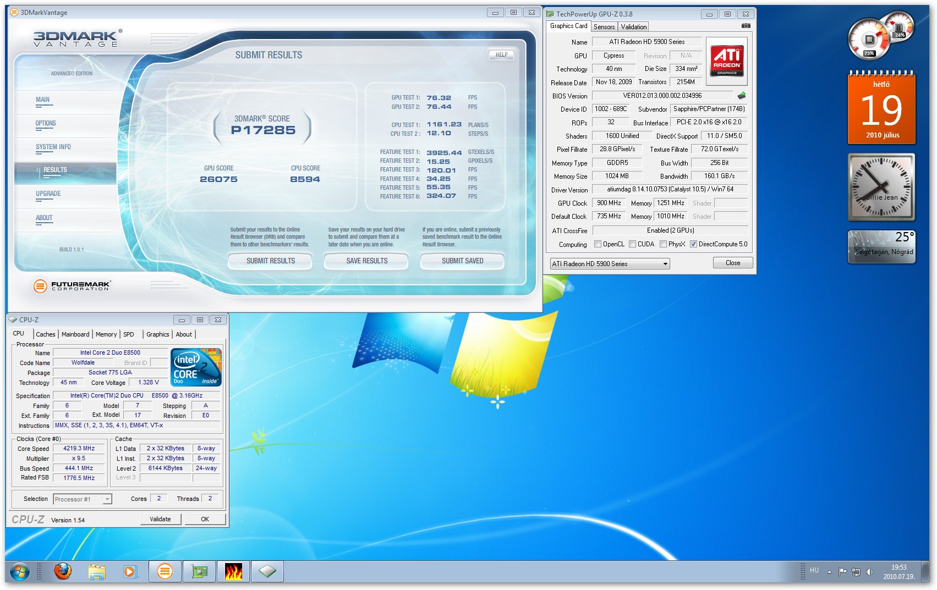Screen dimensions: 937x590
Task: Open Windows Media Player from the taskbar
Action: (x=130, y=572)
